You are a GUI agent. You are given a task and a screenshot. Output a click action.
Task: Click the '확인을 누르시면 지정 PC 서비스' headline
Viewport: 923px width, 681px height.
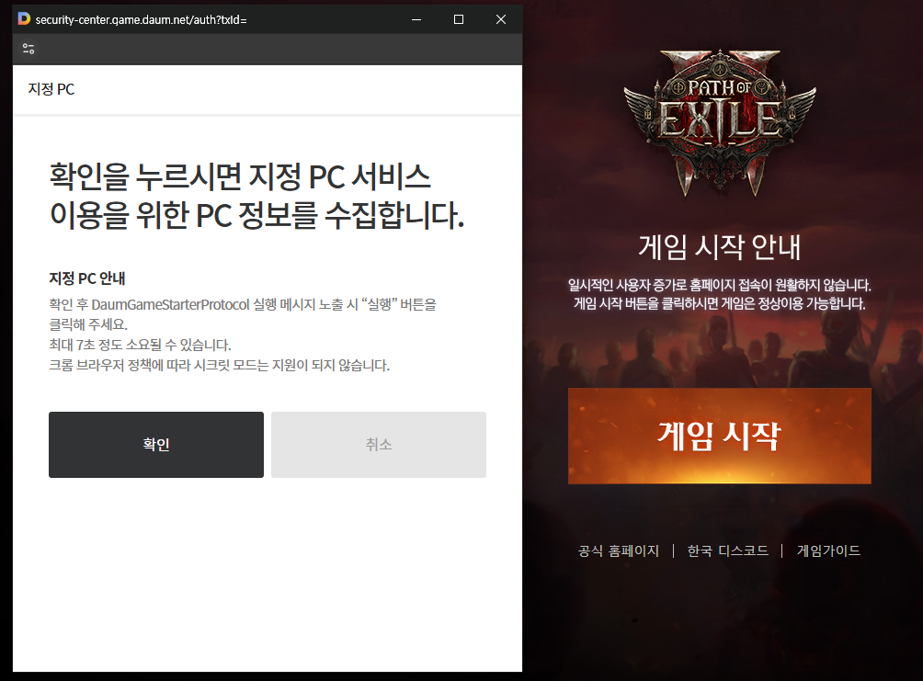pos(240,176)
